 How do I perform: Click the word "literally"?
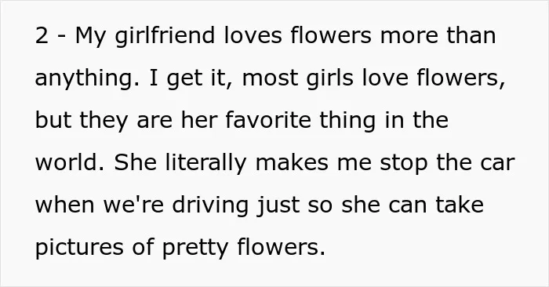point(205,164)
